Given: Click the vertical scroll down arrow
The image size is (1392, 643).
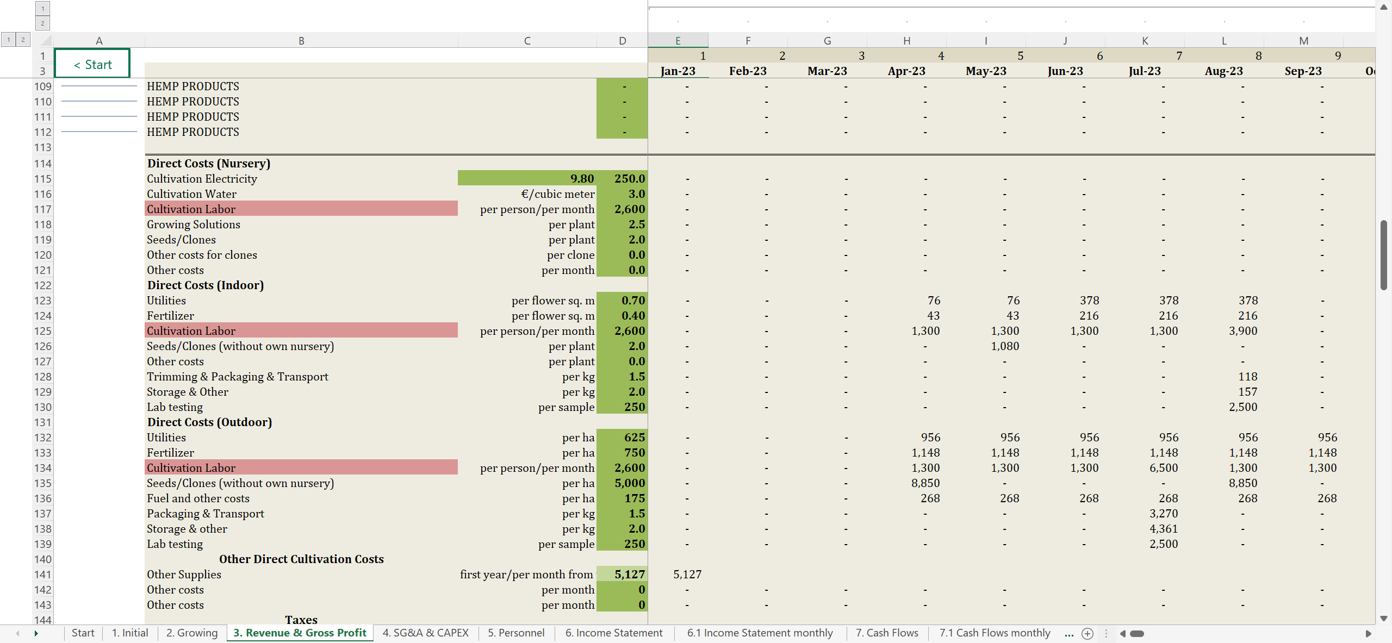Looking at the screenshot, I should (1384, 619).
